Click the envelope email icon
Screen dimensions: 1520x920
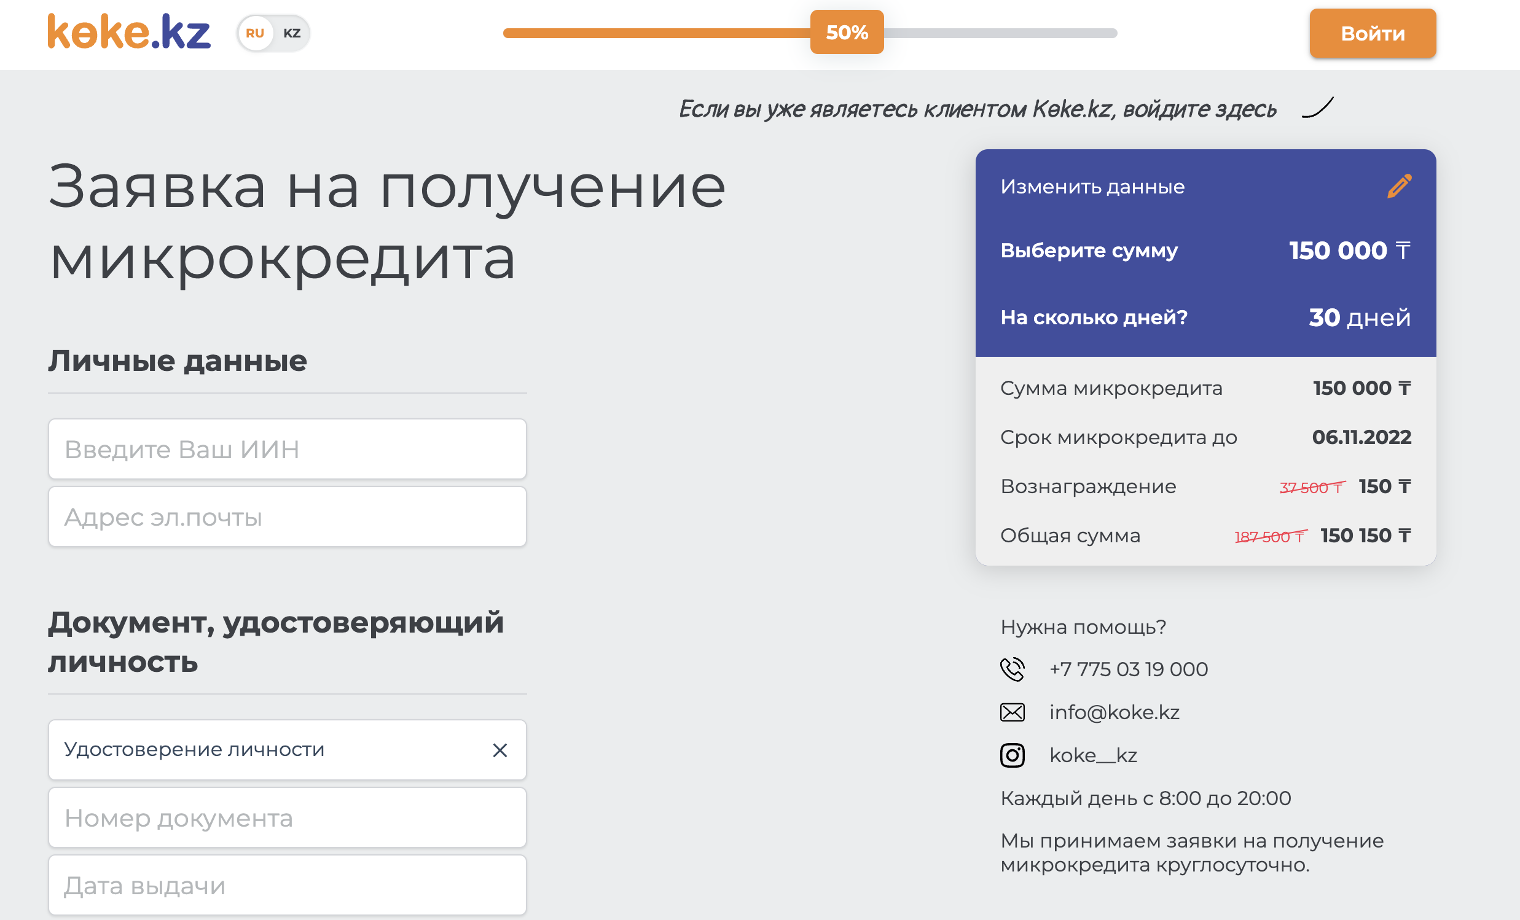(1012, 712)
